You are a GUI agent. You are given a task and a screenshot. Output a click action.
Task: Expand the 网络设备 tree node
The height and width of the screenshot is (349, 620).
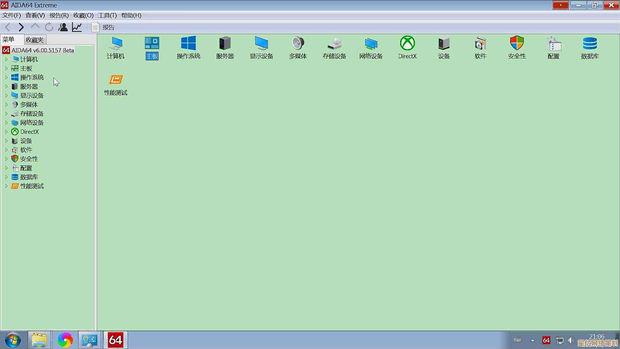point(6,123)
